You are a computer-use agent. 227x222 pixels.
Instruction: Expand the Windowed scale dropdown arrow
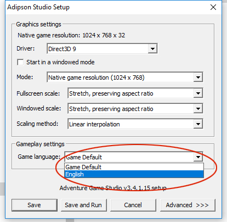(198, 109)
